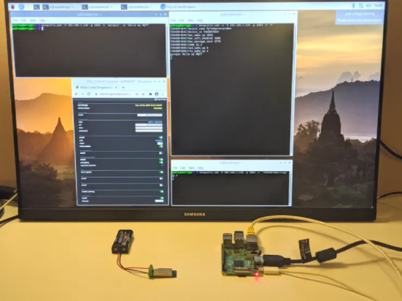
Task: Toggle the enable caching switch
Action: click(161, 191)
